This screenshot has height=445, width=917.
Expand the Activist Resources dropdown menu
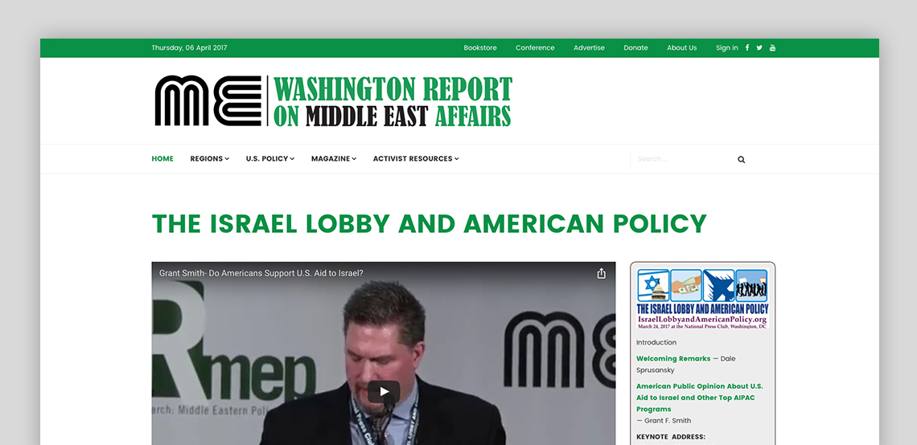pos(415,159)
